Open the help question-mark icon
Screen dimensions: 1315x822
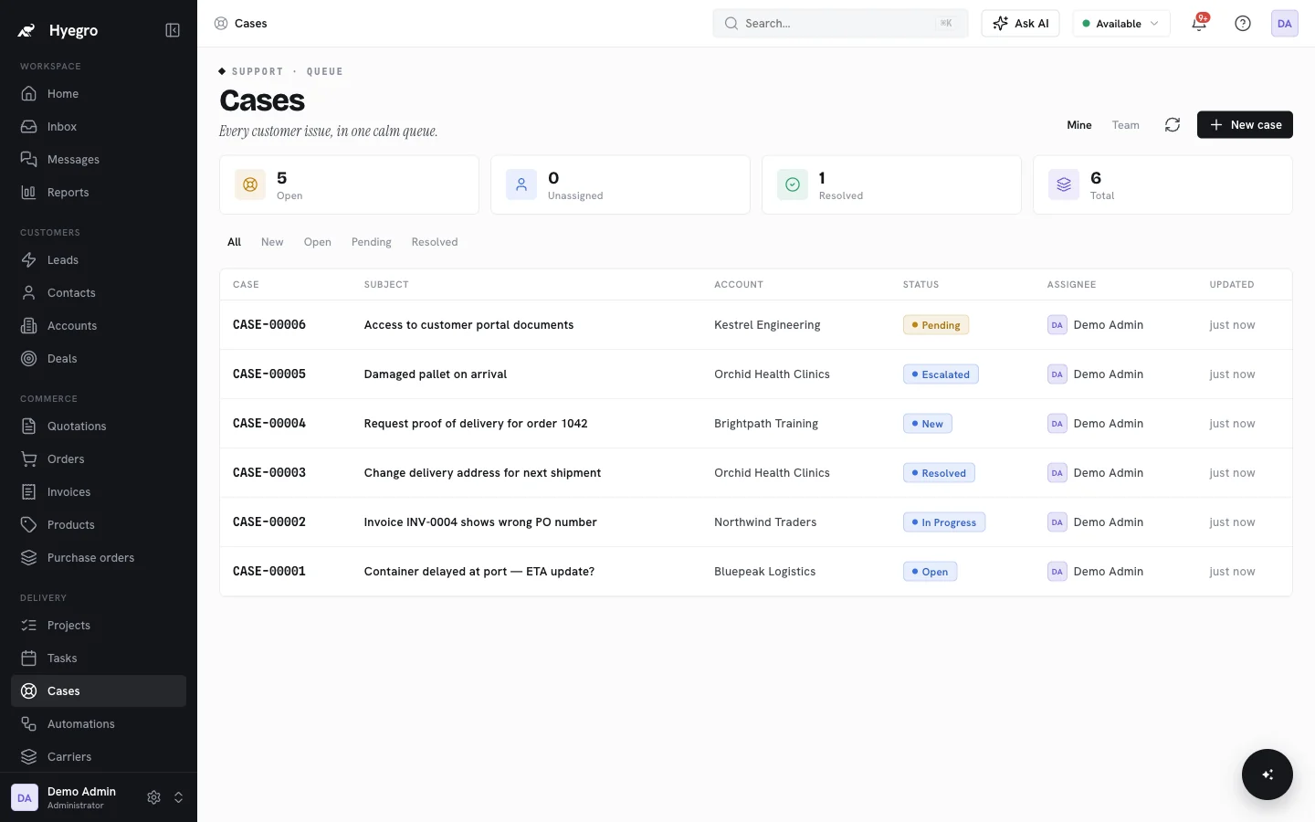[x=1243, y=24]
